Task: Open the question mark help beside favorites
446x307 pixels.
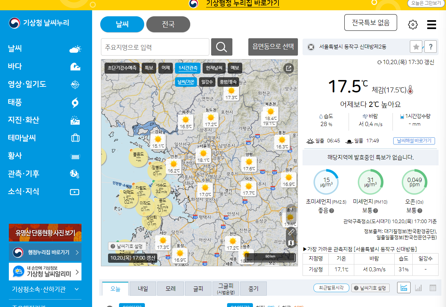Action: tap(430, 47)
